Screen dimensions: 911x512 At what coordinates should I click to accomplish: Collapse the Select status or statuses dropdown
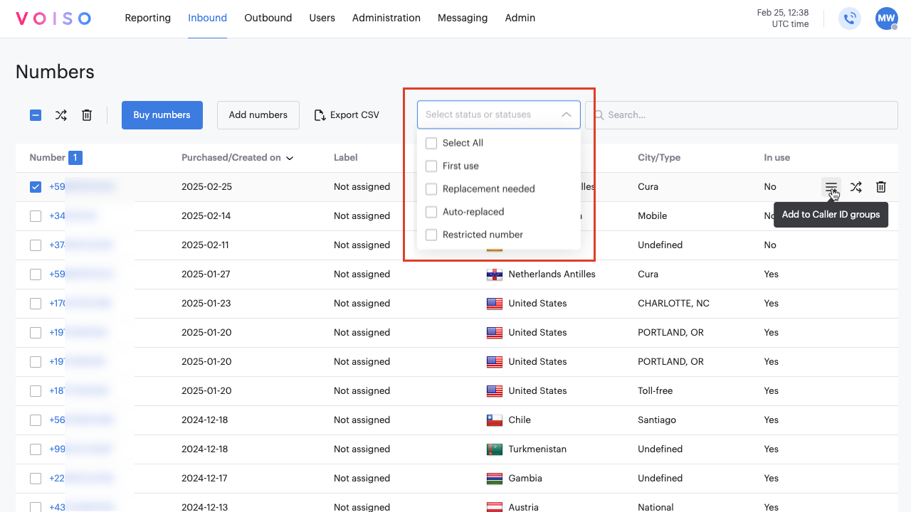tap(567, 114)
